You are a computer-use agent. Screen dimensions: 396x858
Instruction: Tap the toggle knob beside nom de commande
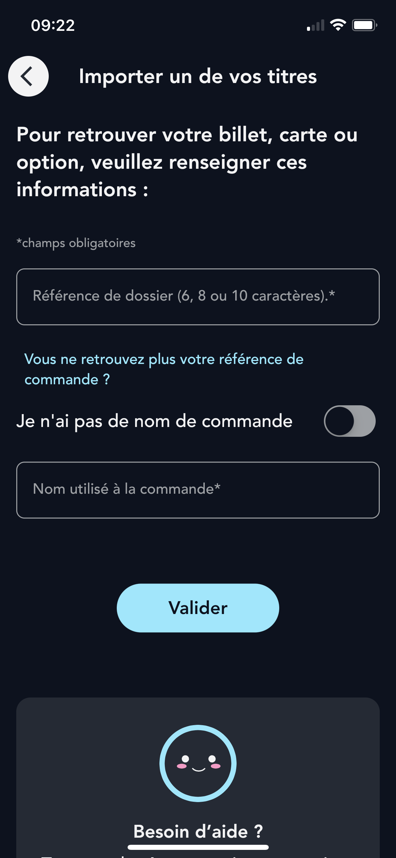[339, 421]
